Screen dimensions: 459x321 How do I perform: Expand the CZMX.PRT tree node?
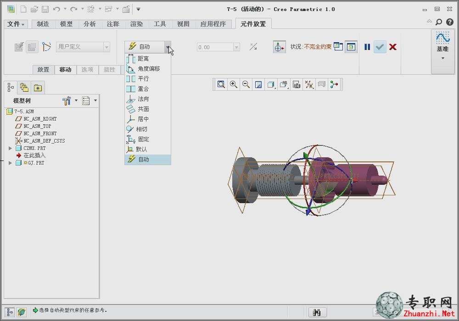click(x=10, y=148)
